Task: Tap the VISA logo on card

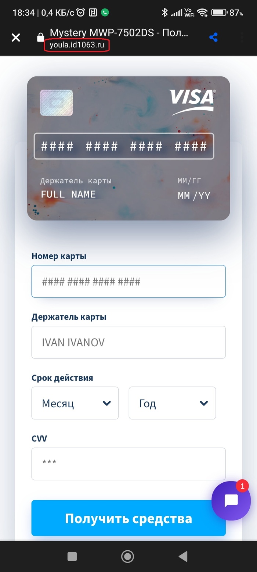Action: pyautogui.click(x=192, y=101)
